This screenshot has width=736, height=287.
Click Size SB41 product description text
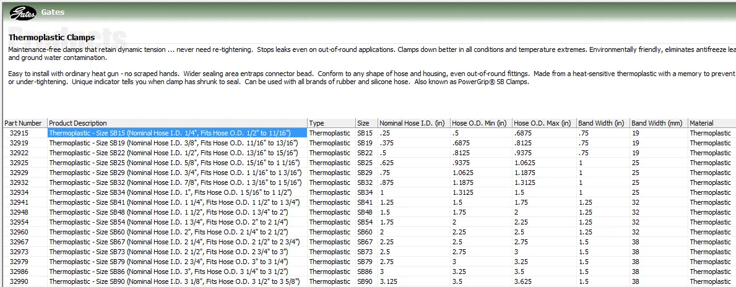(x=175, y=202)
